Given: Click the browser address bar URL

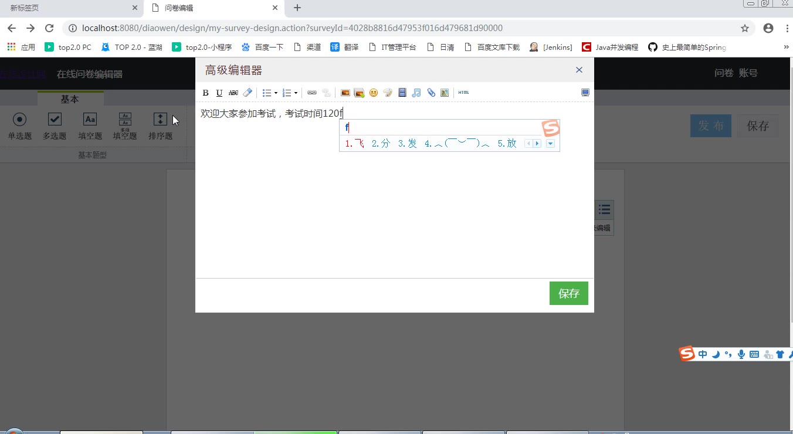Looking at the screenshot, I should [x=292, y=28].
